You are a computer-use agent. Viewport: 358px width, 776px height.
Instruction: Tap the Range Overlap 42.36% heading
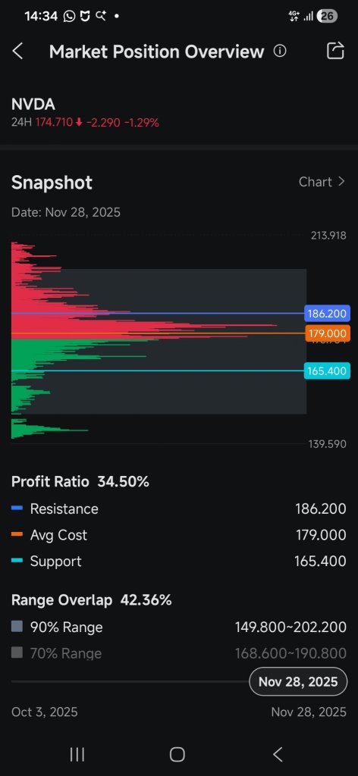[x=92, y=600]
